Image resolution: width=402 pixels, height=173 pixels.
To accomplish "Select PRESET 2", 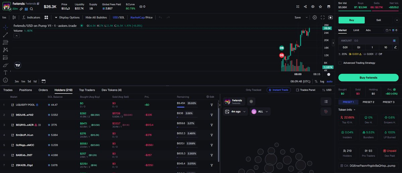I will (368, 102).
